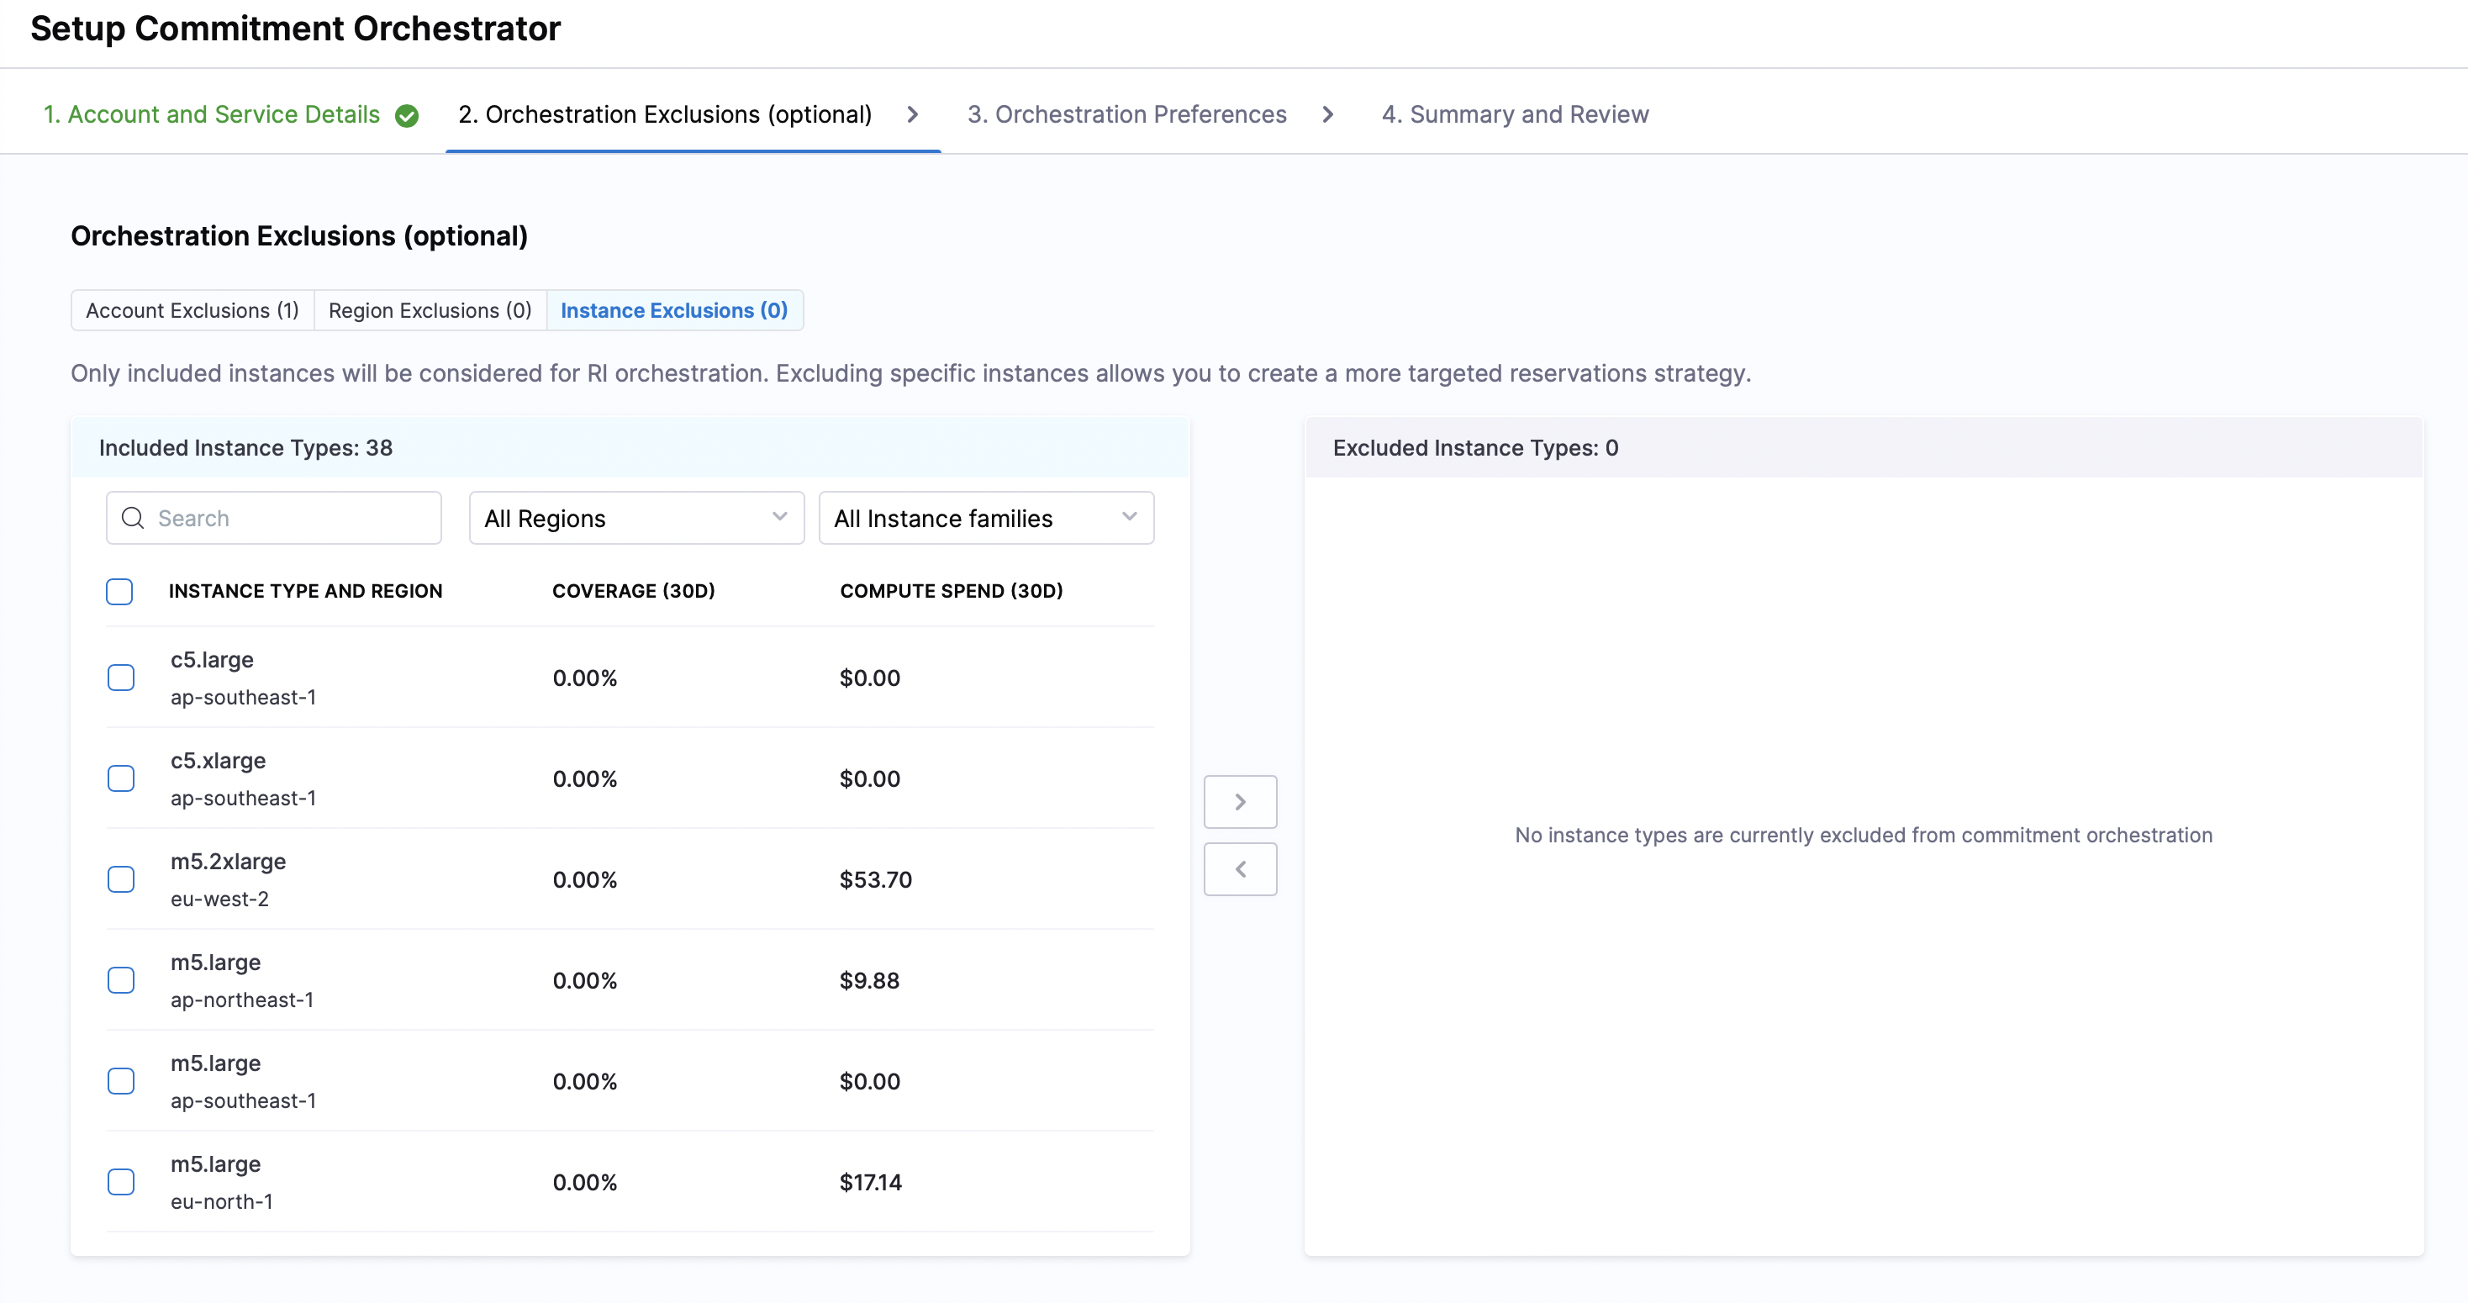Tick the m5.large eu-north-1 checkbox
Image resolution: width=2468 pixels, height=1303 pixels.
pos(121,1181)
